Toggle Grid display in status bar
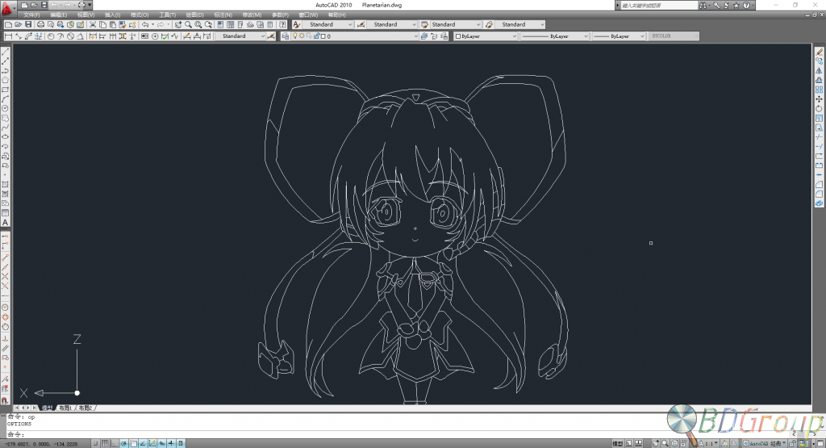Screen dimensions: 826x448 coord(105,443)
